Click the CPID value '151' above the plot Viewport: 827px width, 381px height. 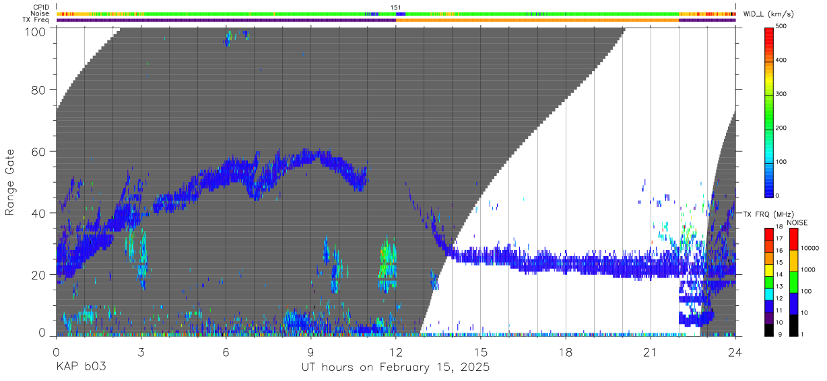pos(395,7)
